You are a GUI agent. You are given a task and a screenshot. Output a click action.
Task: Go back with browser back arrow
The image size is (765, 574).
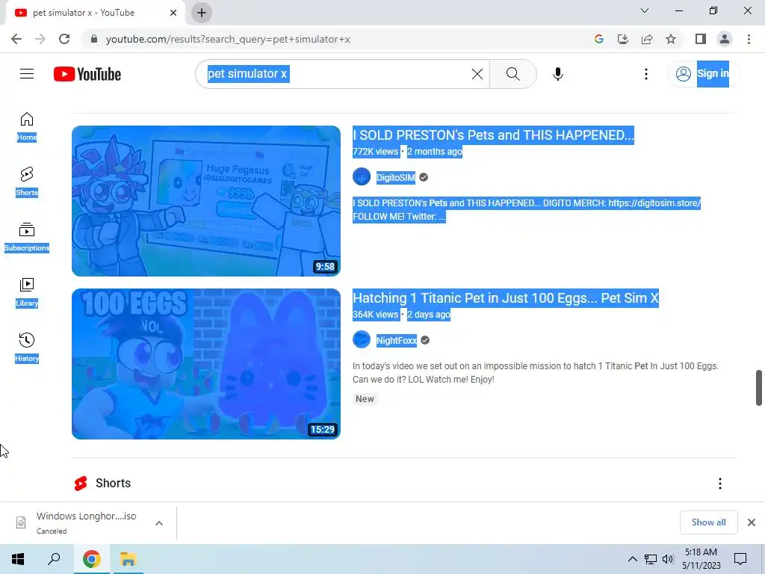tap(16, 39)
